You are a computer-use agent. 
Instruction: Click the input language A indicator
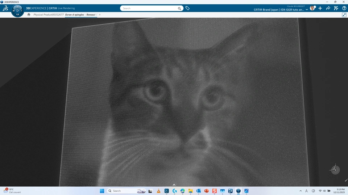click(x=307, y=191)
